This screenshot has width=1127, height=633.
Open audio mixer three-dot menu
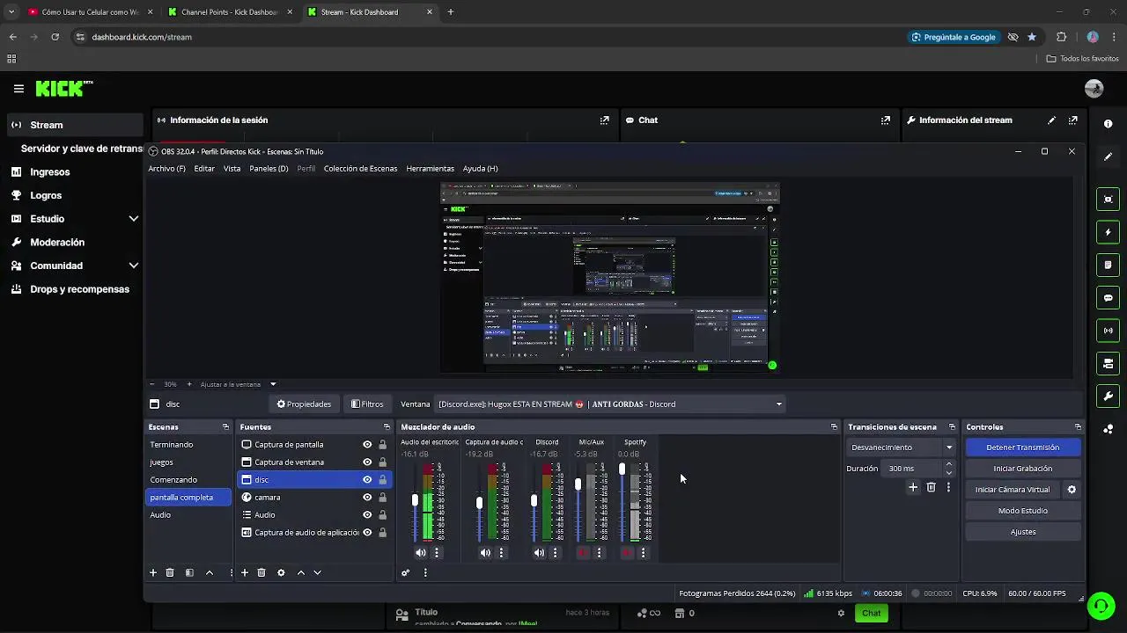click(425, 572)
